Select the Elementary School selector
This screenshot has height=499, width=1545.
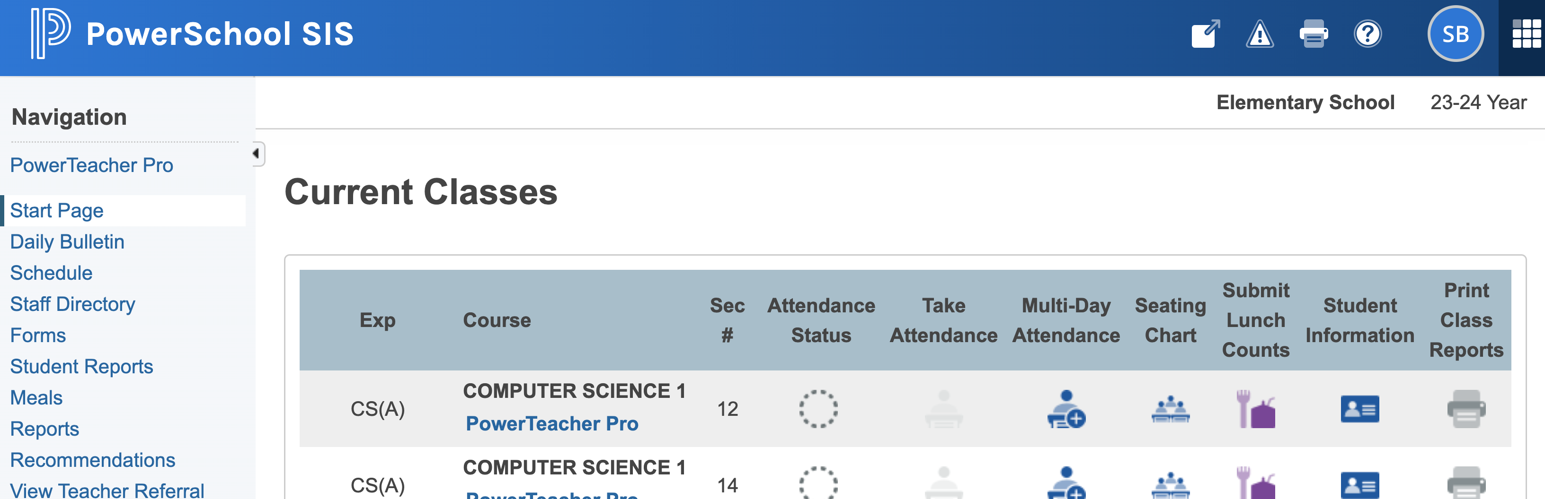pos(1305,102)
